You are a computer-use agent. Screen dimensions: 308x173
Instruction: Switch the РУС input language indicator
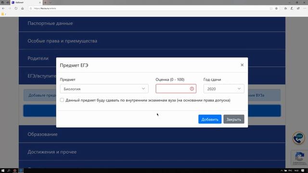[290, 171]
